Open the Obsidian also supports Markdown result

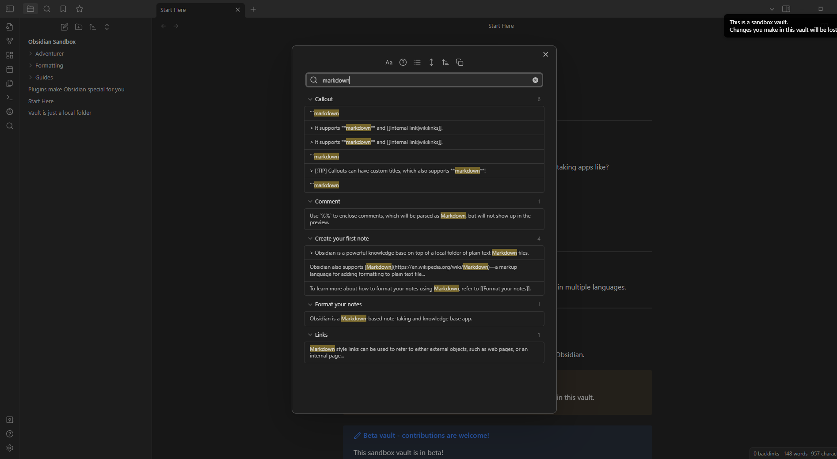(x=424, y=271)
